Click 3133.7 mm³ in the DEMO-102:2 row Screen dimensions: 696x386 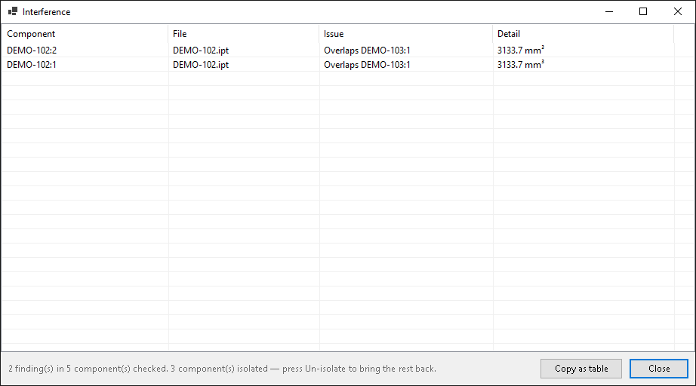521,50
